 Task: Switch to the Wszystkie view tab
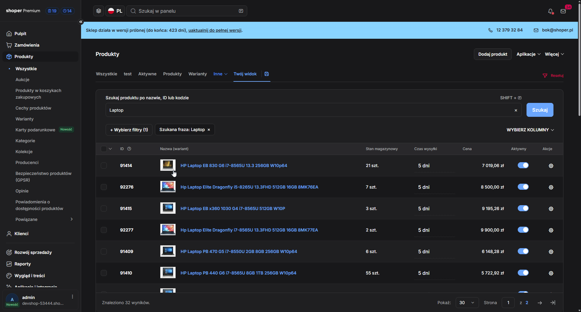[107, 74]
